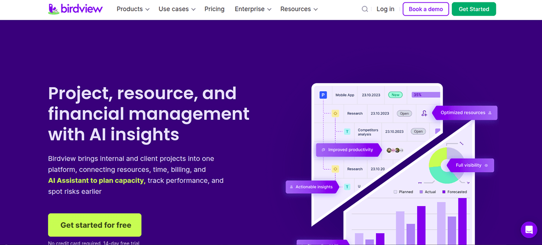This screenshot has height=245, width=542.
Task: Click the Full visibility tag
Action: (470, 165)
